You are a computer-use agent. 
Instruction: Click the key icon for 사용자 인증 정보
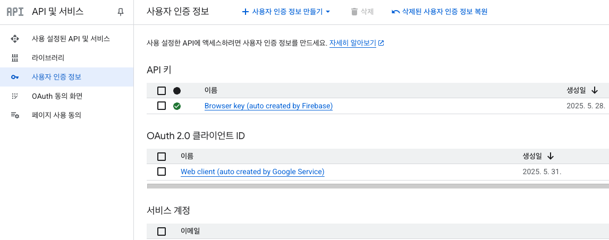pos(15,78)
